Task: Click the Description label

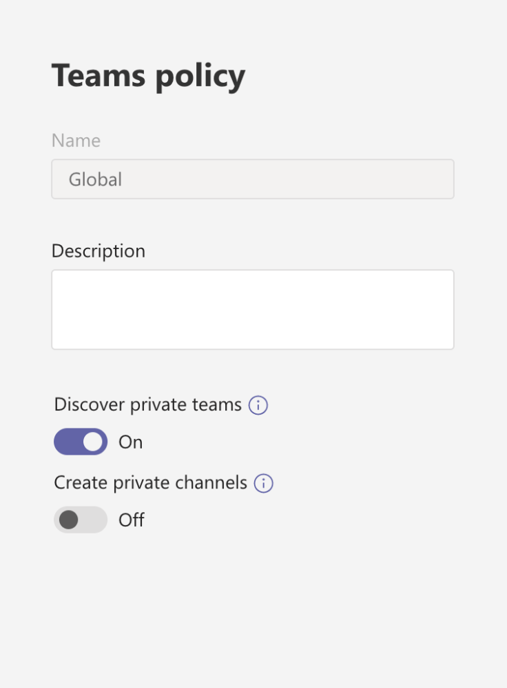Action: point(98,251)
